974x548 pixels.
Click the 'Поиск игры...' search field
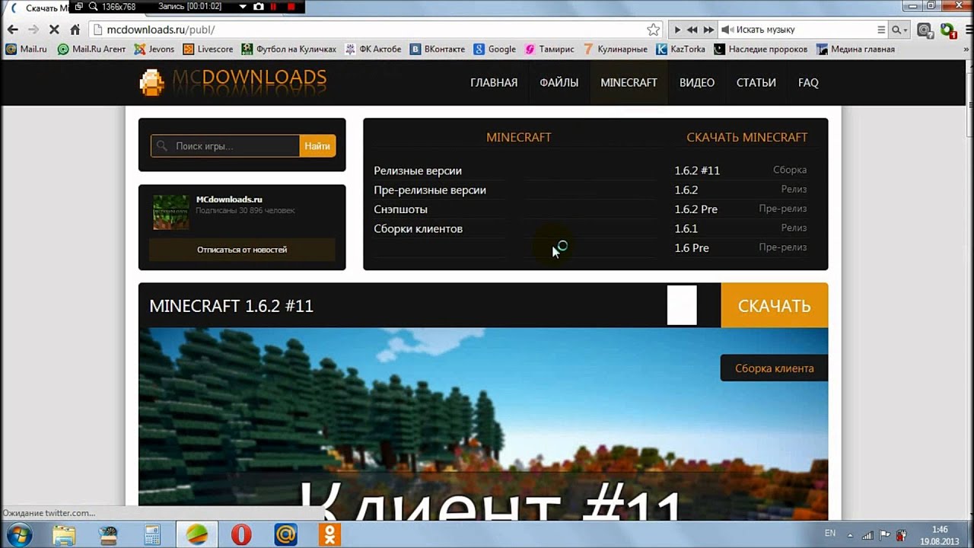tap(225, 146)
